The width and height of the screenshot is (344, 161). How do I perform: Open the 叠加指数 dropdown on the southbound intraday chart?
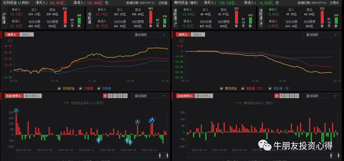[321, 35]
